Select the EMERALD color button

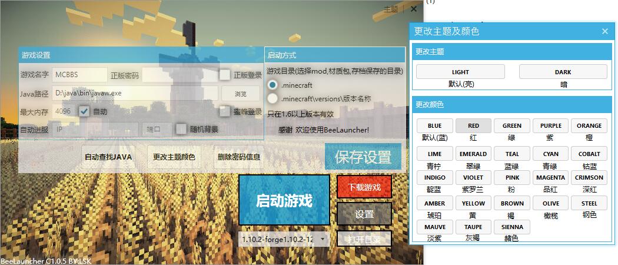pos(473,154)
